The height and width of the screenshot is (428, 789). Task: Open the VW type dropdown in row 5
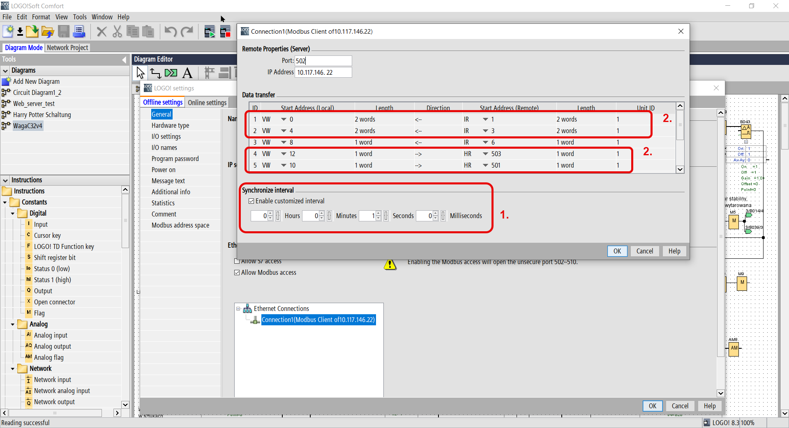284,166
